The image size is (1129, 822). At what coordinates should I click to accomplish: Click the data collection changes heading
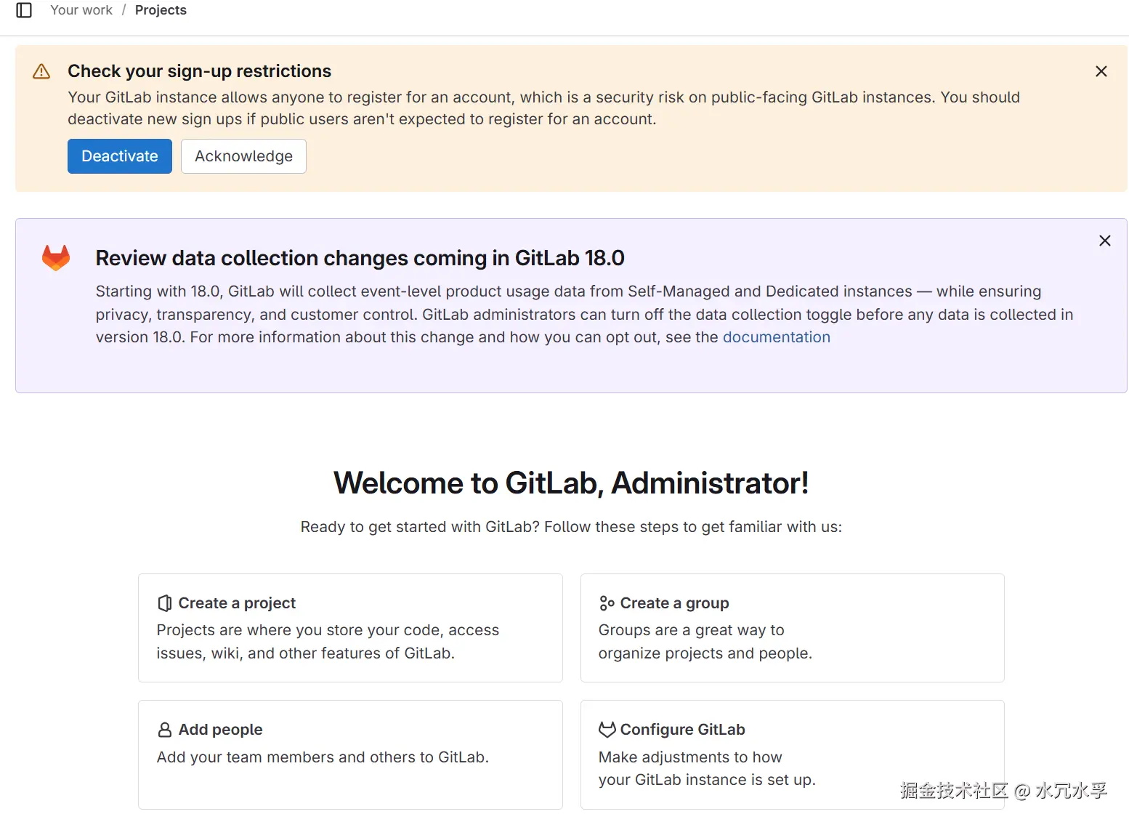(360, 258)
